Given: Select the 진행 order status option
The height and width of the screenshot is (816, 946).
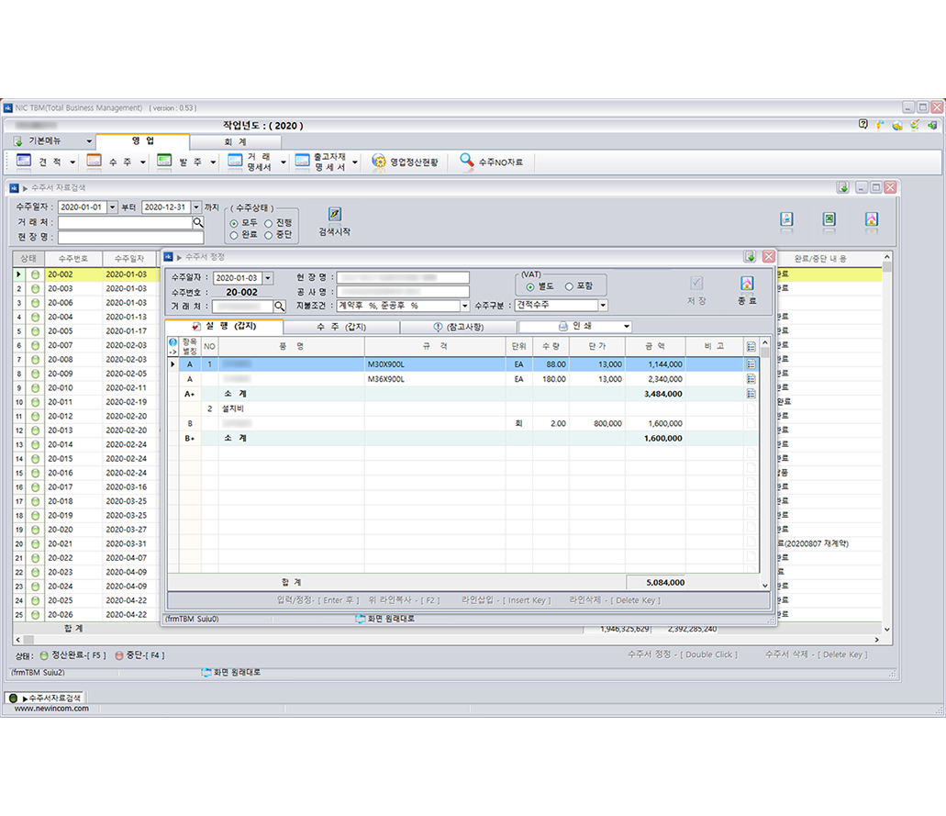Looking at the screenshot, I should [269, 223].
